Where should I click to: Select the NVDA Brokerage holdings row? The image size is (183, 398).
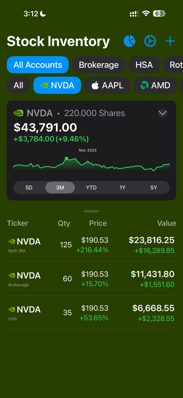coord(91,278)
